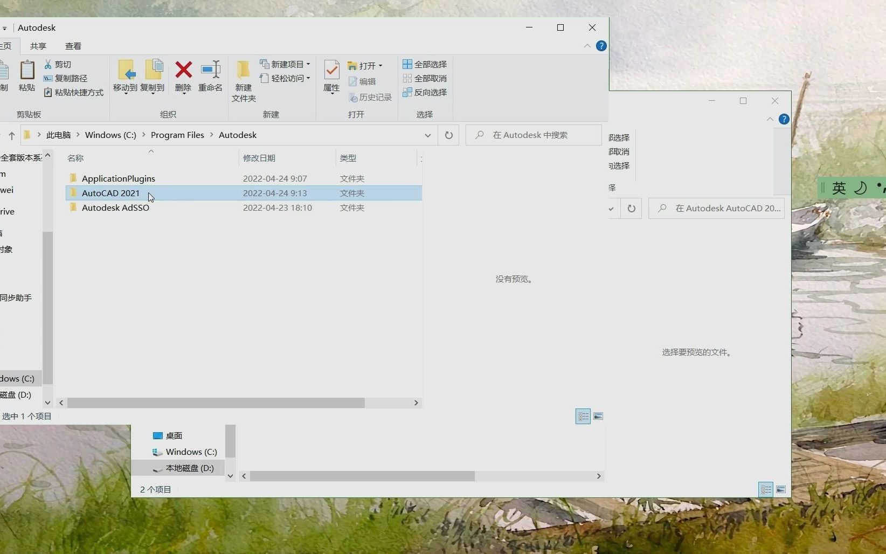Expand the New item (新建项目) dropdown
The image size is (886, 554).
click(x=308, y=64)
